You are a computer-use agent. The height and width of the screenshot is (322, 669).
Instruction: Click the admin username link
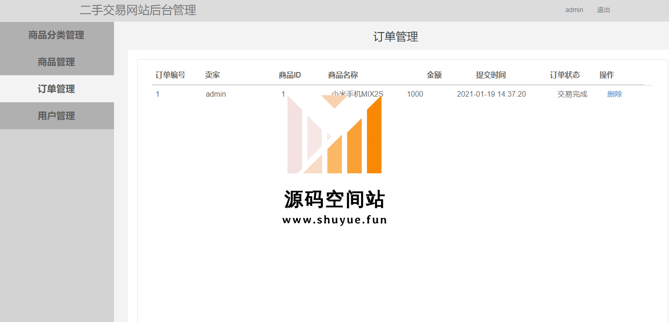click(x=574, y=10)
